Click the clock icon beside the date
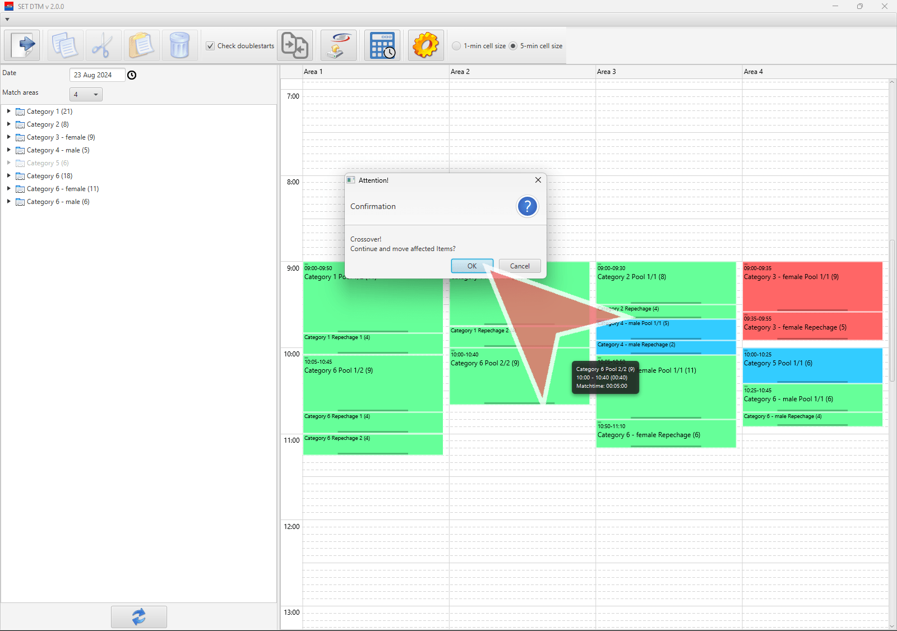 point(132,75)
